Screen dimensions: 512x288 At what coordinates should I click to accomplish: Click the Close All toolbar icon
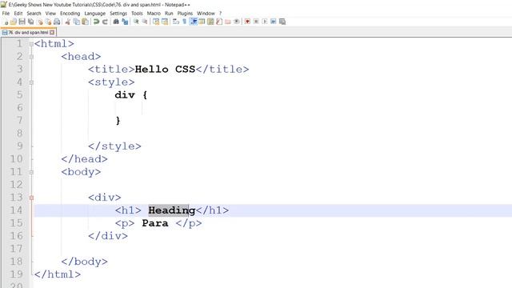[48, 22]
